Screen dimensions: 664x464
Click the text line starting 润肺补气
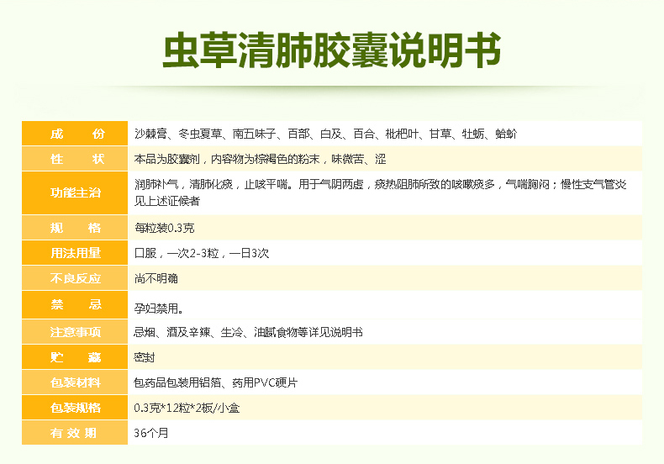[x=380, y=184]
